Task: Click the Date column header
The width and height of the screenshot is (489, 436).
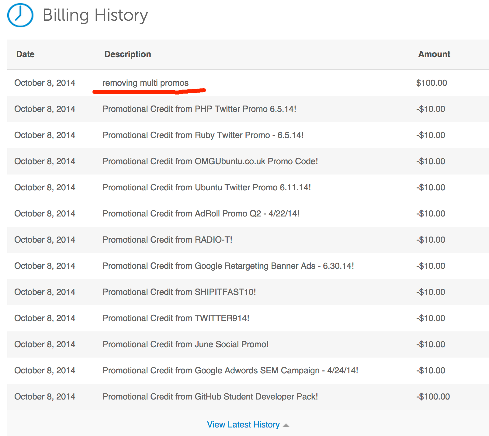Action: [25, 54]
